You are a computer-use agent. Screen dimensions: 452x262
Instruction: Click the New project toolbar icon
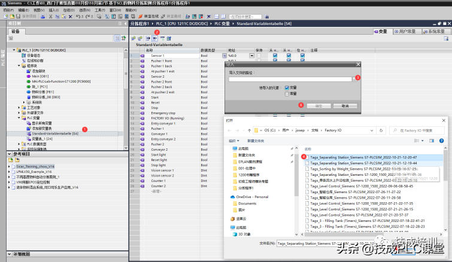click(6, 16)
